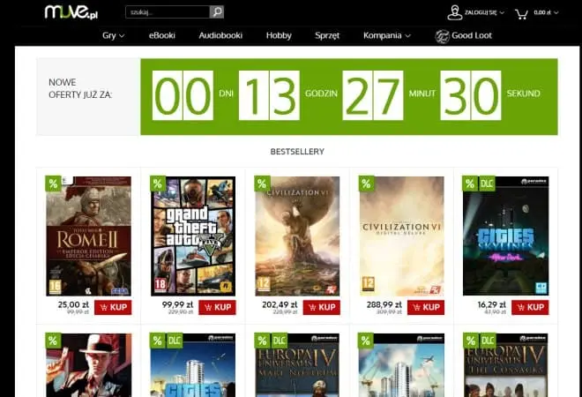The image size is (582, 397).
Task: Open the eBooki menu item
Action: 162,35
